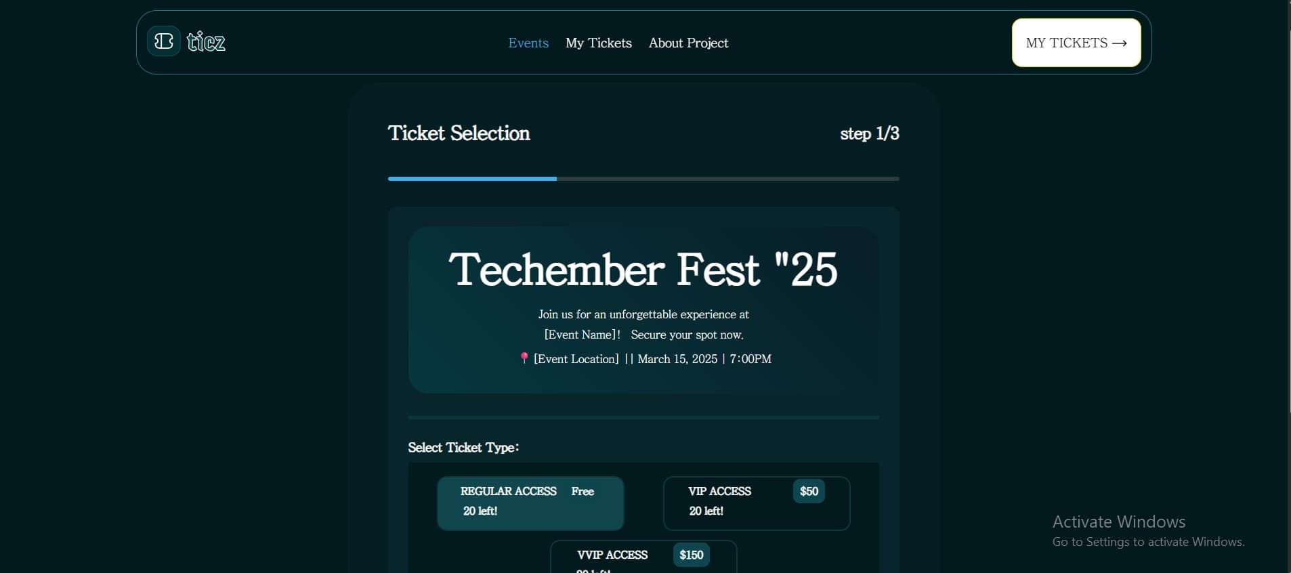Click '20 left!' under REGULAR ACCESS
This screenshot has width=1291, height=573.
click(480, 511)
